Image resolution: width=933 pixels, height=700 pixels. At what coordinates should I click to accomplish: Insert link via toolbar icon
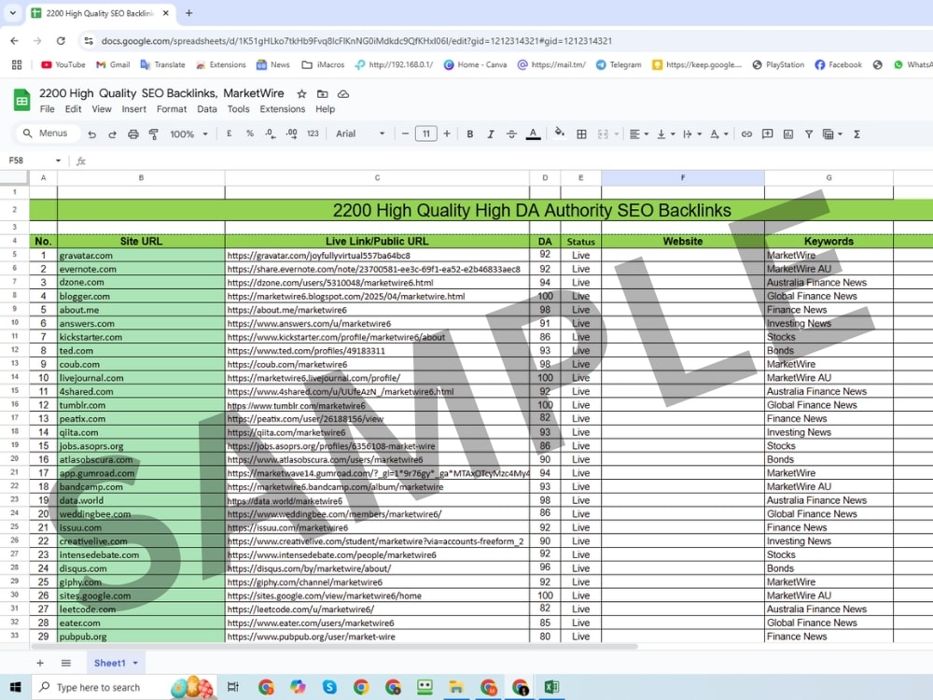coord(746,134)
